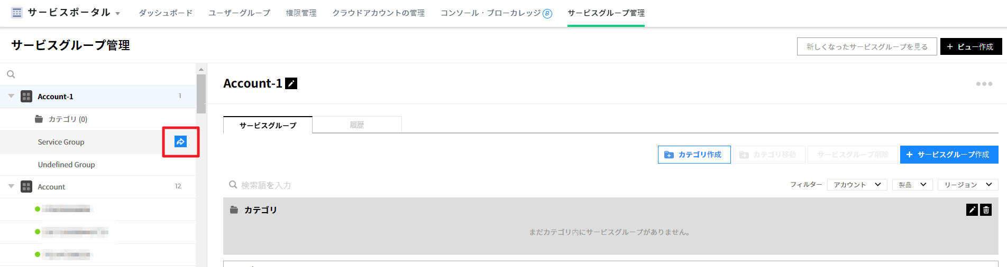This screenshot has width=1007, height=267.
Task: Switch to the 履歴 tab
Action: pos(357,125)
